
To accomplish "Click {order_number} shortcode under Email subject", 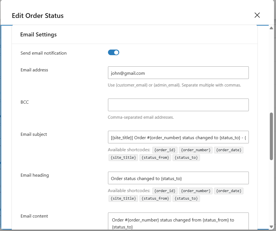I will pos(196,150).
